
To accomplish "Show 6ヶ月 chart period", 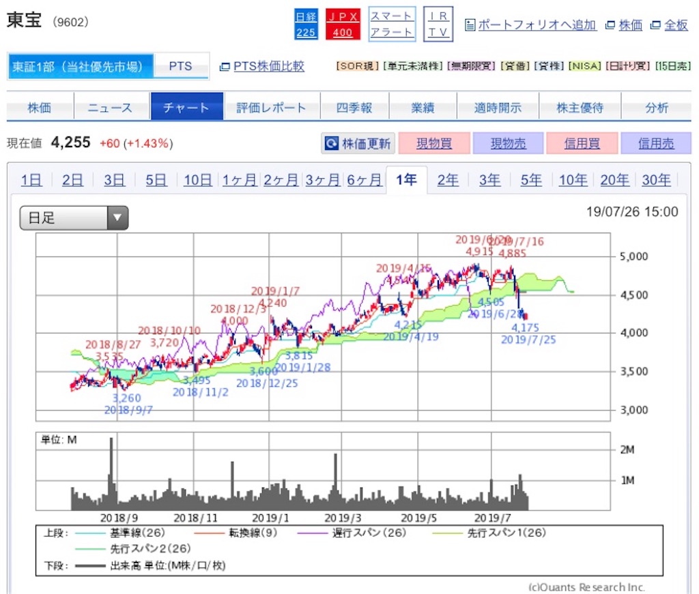I will [x=365, y=180].
